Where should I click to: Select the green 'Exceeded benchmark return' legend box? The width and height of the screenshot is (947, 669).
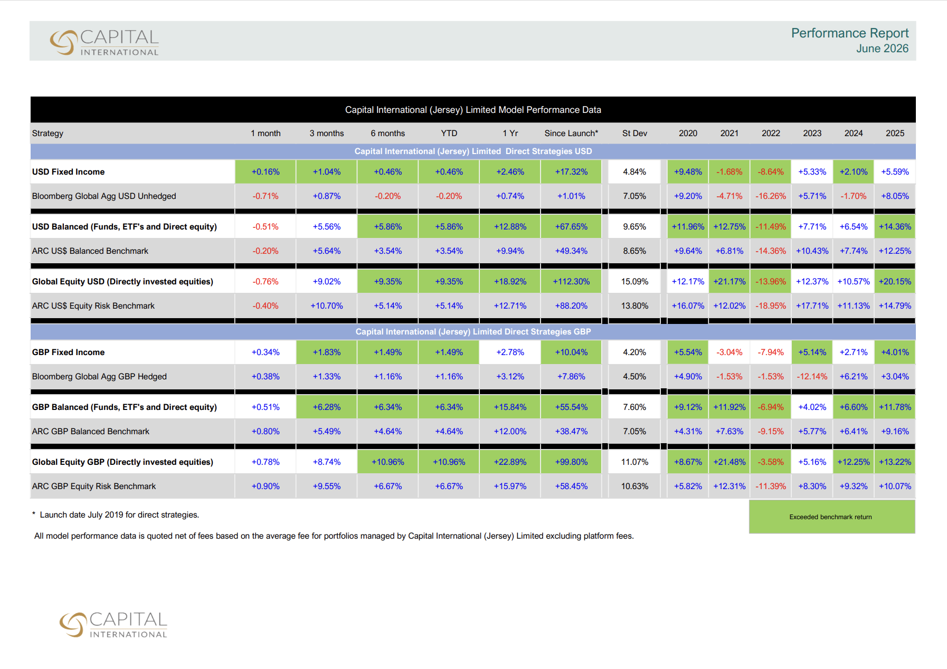click(831, 517)
